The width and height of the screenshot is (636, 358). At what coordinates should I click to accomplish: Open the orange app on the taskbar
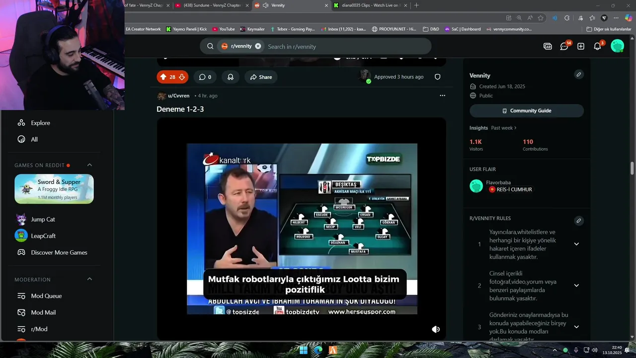click(333, 350)
